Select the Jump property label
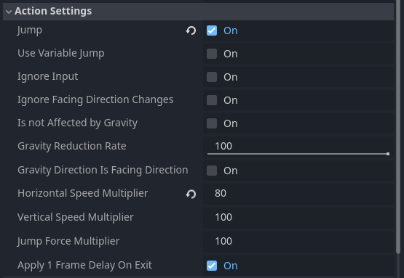404x278 pixels. (x=30, y=30)
